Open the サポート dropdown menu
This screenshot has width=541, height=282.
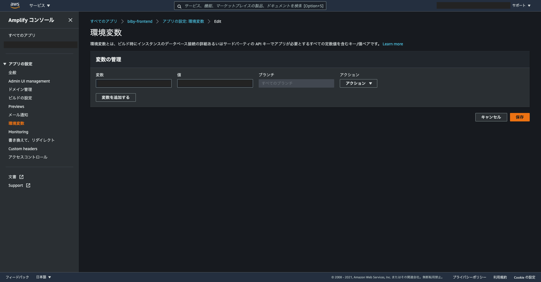click(521, 6)
